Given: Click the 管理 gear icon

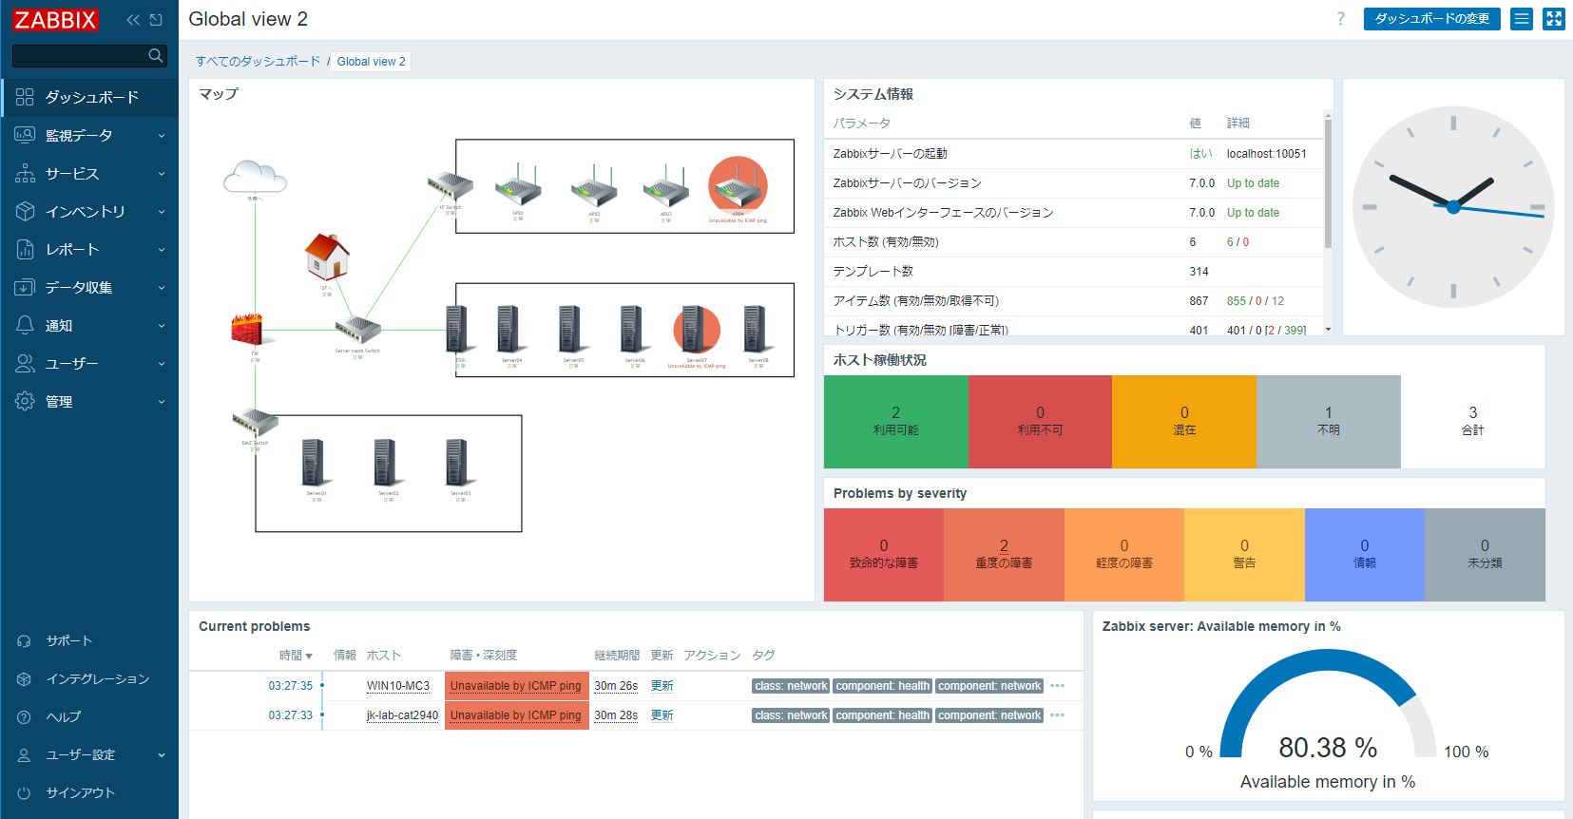Looking at the screenshot, I should pyautogui.click(x=25, y=401).
